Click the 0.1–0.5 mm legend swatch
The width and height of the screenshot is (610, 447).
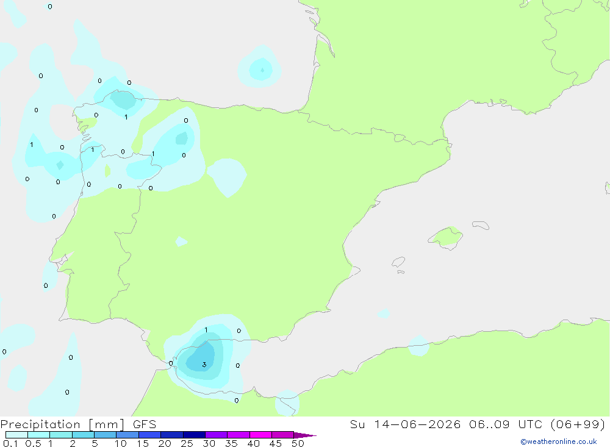tap(16, 435)
